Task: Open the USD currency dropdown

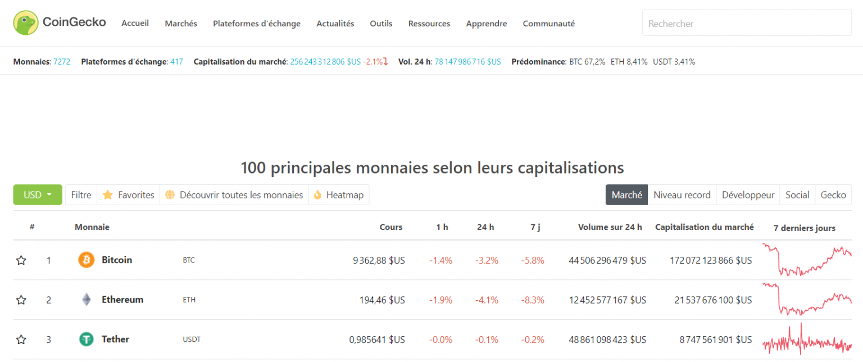Action: tap(37, 194)
